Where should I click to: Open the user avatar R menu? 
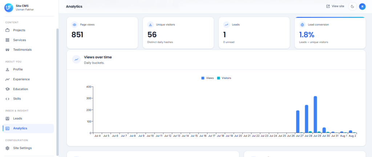pos(362,7)
